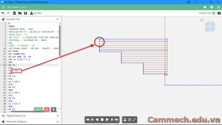Click the '(PROGRAM NAME - VD1)' comment
The width and height of the screenshot is (222, 125).
pyautogui.click(x=21, y=29)
